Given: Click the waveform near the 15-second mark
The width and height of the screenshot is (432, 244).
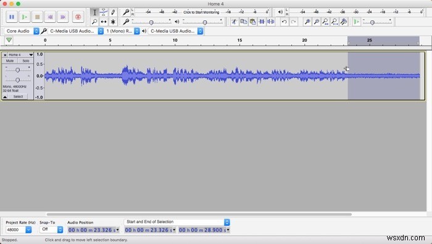Looking at the screenshot, I should click(239, 75).
